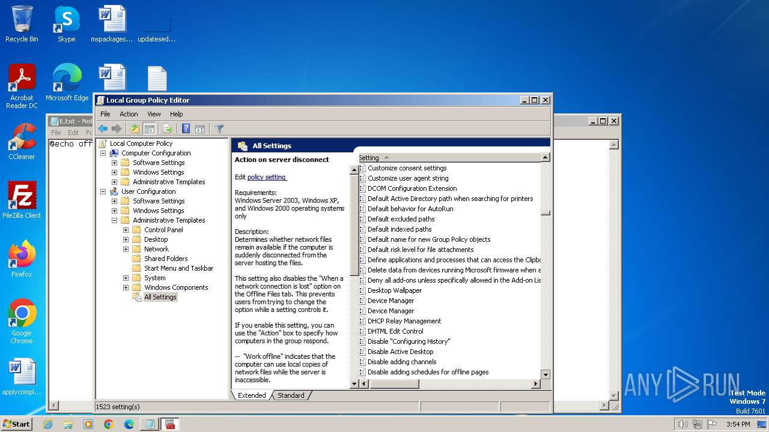
Task: Open the View menu in Group Policy Editor
Action: (x=154, y=114)
